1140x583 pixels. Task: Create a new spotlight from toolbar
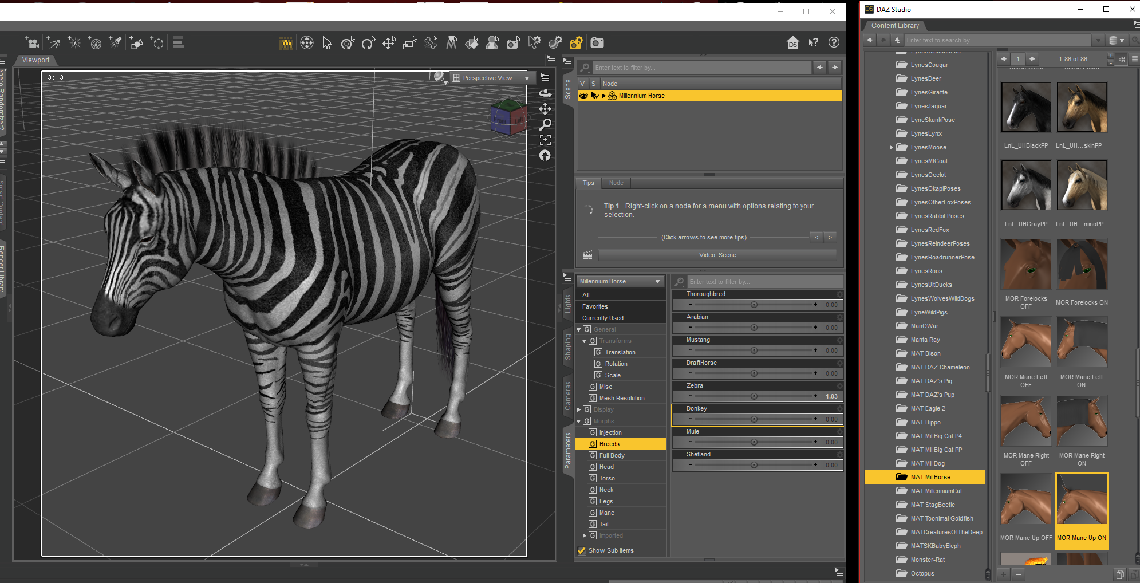click(115, 43)
